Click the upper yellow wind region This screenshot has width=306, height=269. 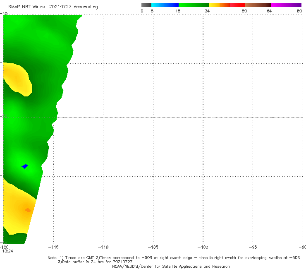[x=17, y=79]
